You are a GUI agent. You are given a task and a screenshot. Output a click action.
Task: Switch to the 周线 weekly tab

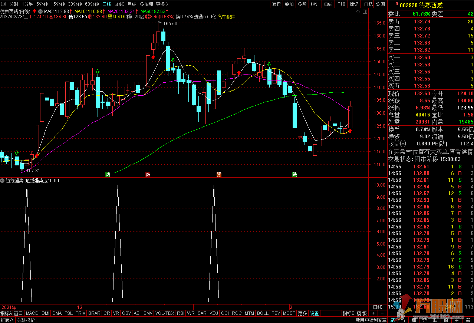119,4
